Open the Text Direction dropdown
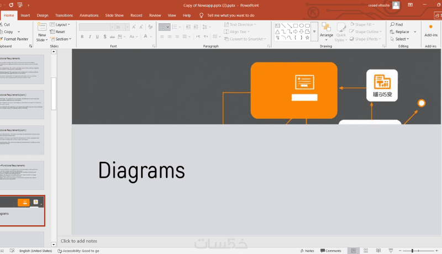Viewport: 442px width, 254px height. click(x=240, y=24)
